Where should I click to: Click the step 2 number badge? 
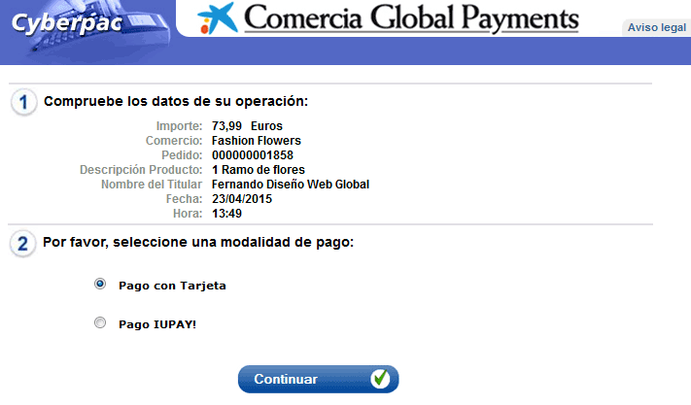coord(24,242)
